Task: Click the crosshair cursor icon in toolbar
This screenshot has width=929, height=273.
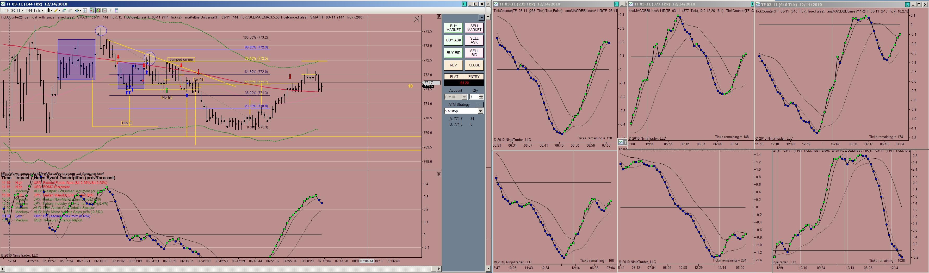Action: 78,10
